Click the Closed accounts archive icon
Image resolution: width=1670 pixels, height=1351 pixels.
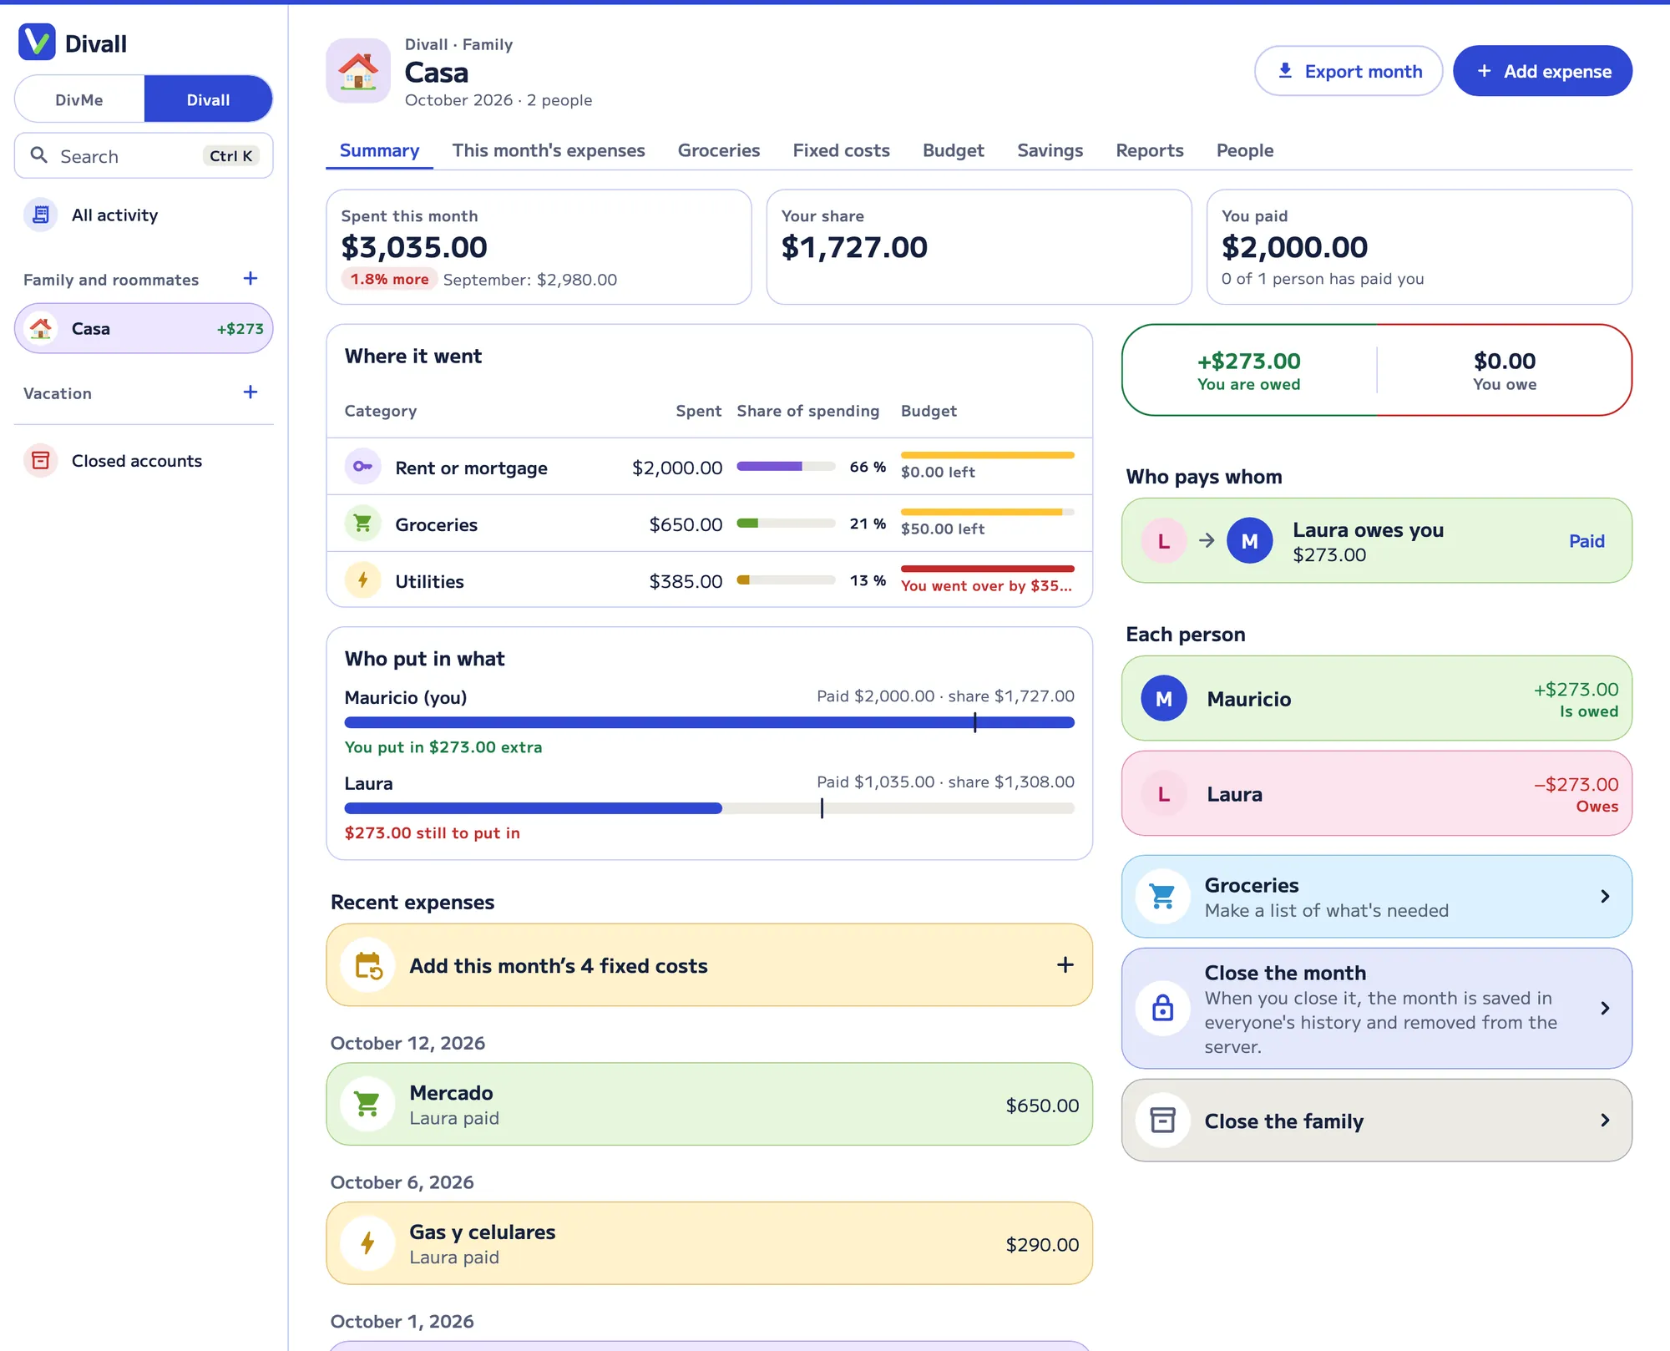[40, 461]
